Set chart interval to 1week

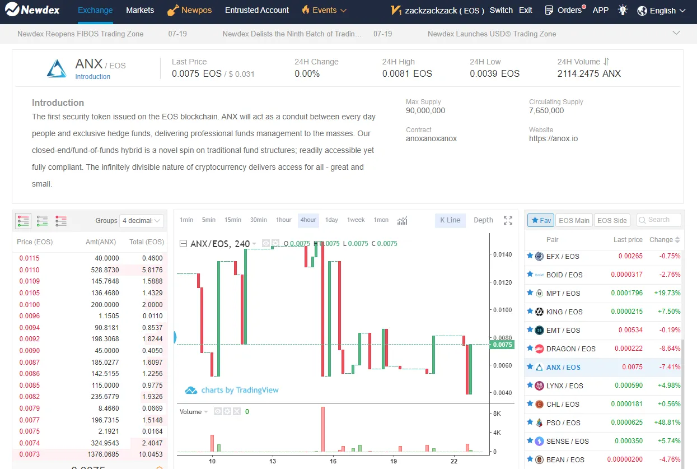tap(356, 220)
